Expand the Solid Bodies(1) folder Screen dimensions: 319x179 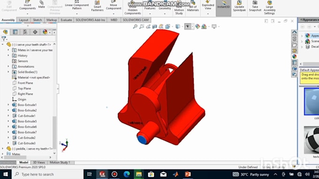click(8, 72)
